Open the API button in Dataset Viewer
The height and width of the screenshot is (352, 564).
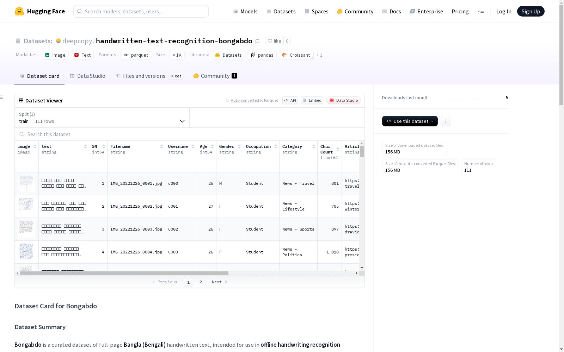click(x=290, y=100)
